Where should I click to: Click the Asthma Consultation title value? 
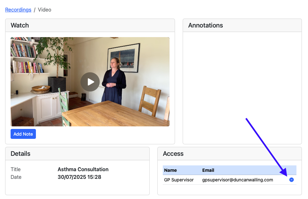(x=83, y=169)
